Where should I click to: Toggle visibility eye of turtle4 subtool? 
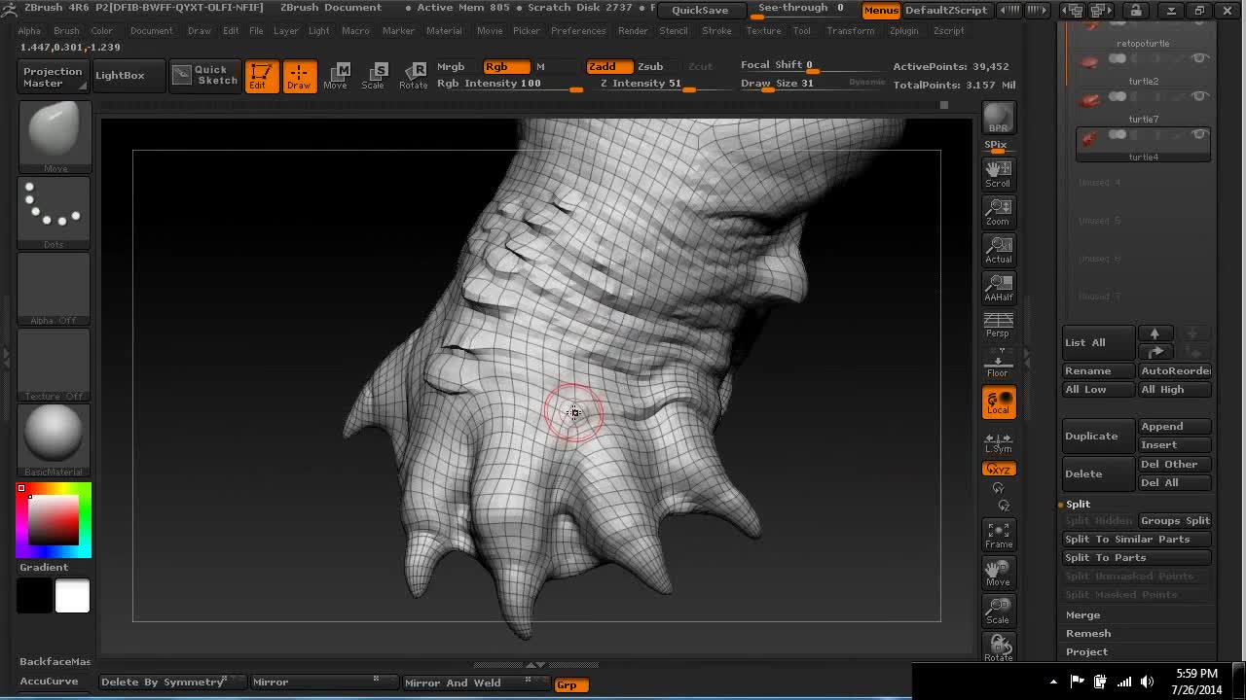coord(1200,135)
